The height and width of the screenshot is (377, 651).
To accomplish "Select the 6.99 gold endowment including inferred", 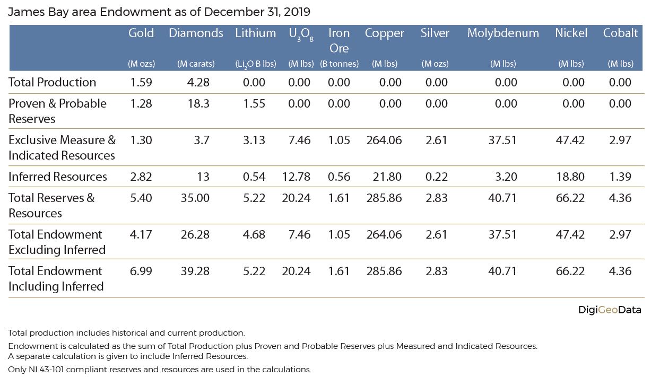I will (141, 271).
